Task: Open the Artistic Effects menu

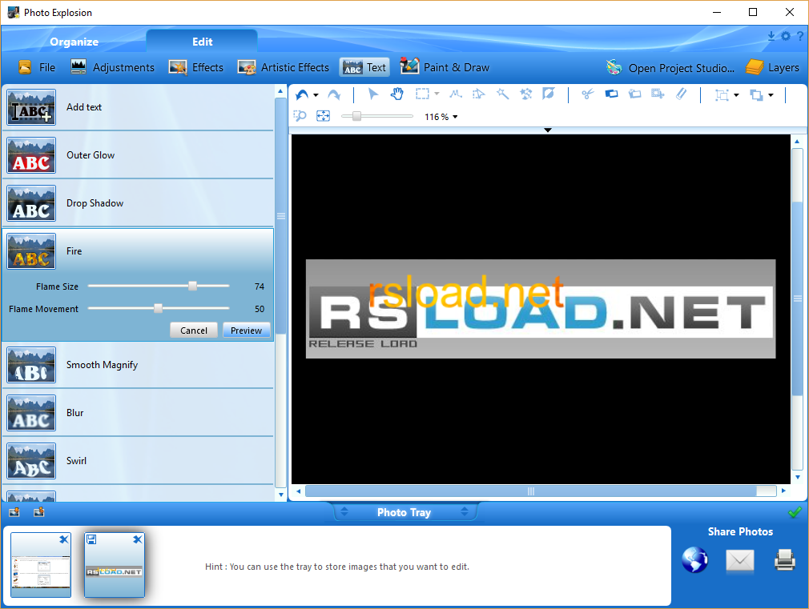Action: (x=284, y=67)
